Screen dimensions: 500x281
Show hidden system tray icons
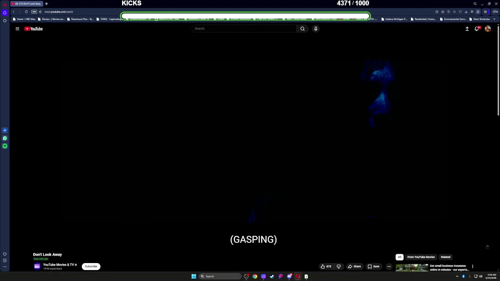point(457,276)
